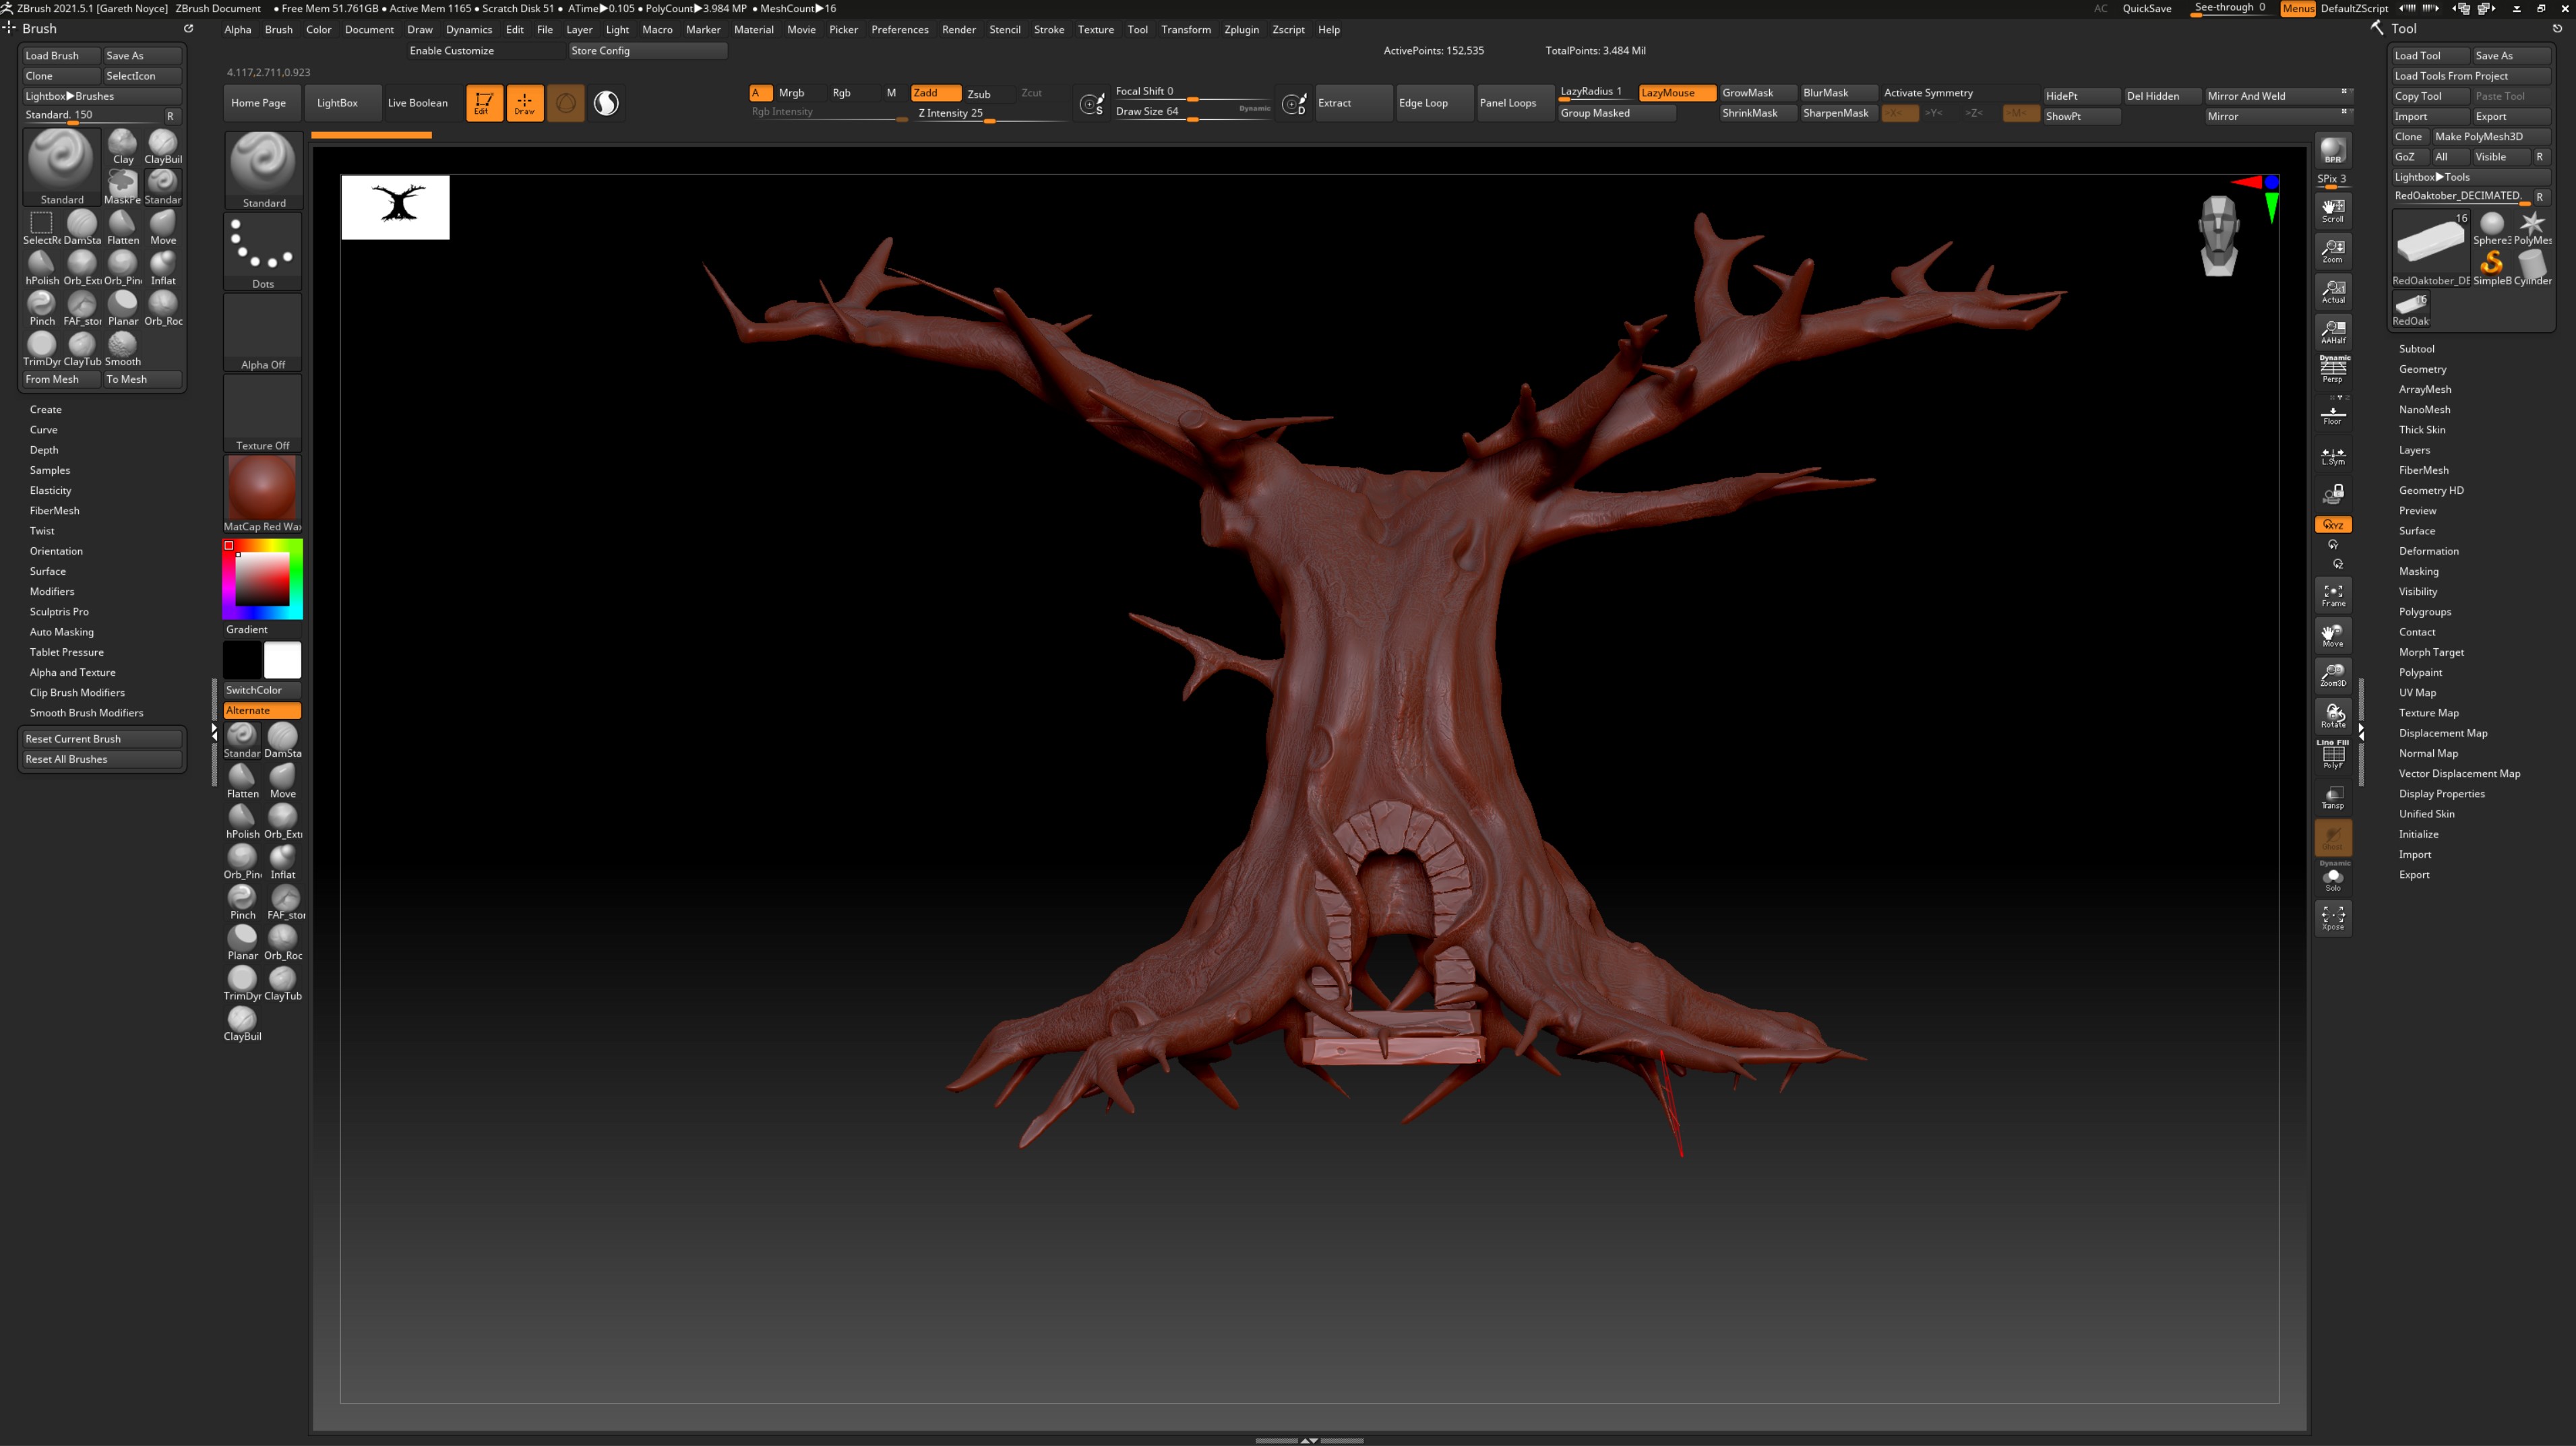Expand the Tablet Pressure section
Image resolution: width=2576 pixels, height=1446 pixels.
[x=66, y=652]
